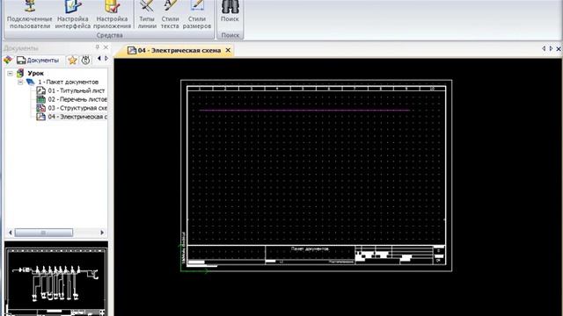Click the tree horizontal scrollbar thumb
Image resolution: width=563 pixels, height=316 pixels.
click(x=43, y=233)
